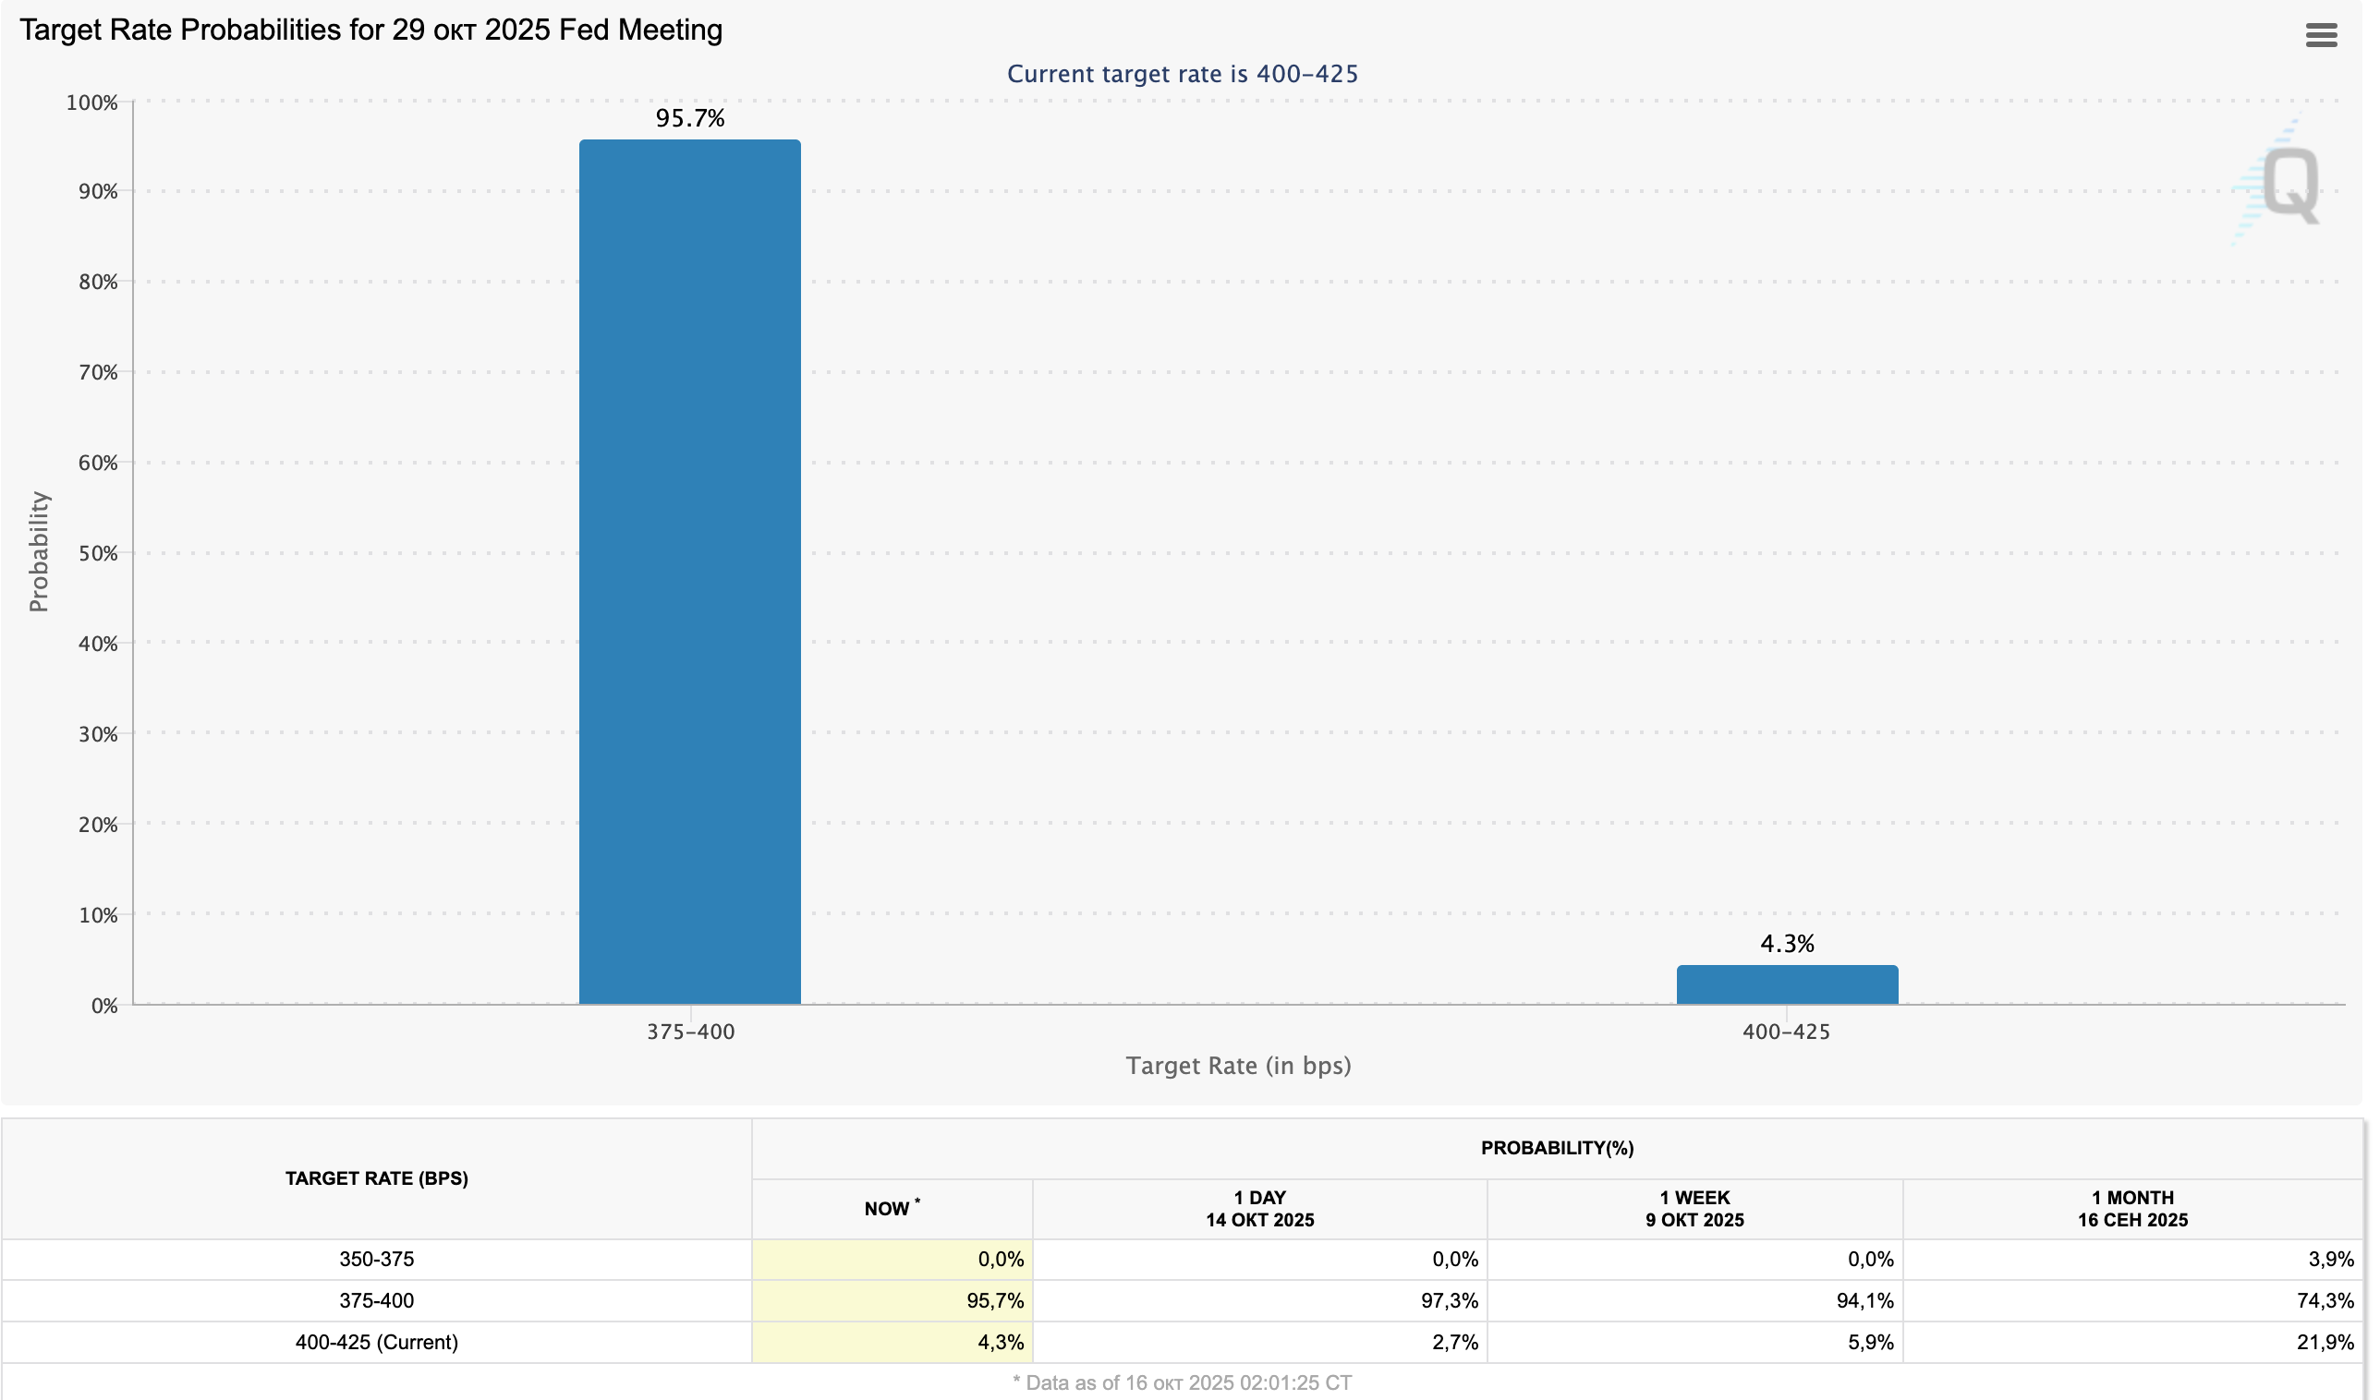Click the 375-400 x-axis label
Image resolution: width=2380 pixels, height=1400 pixels.
(x=689, y=1032)
